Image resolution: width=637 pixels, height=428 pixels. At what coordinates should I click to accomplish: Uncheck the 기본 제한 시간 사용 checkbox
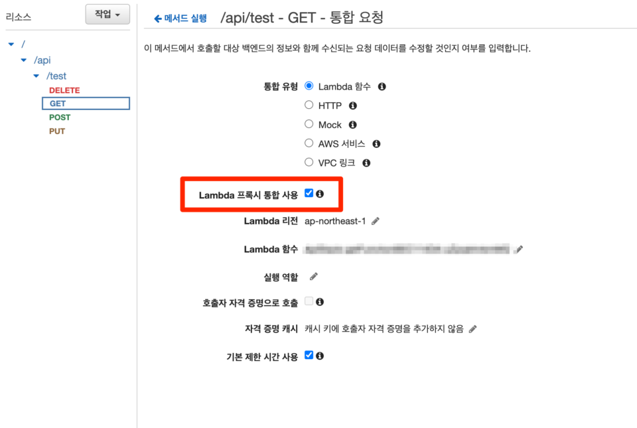pos(309,356)
